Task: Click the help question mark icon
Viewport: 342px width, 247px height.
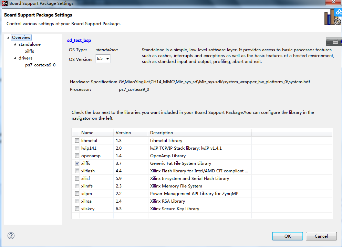Action: tap(11, 236)
